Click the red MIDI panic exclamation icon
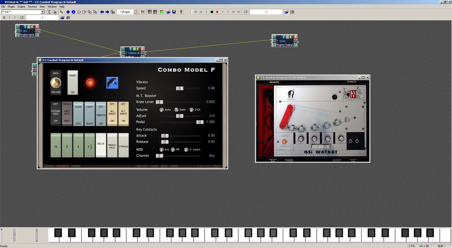 tap(143, 12)
